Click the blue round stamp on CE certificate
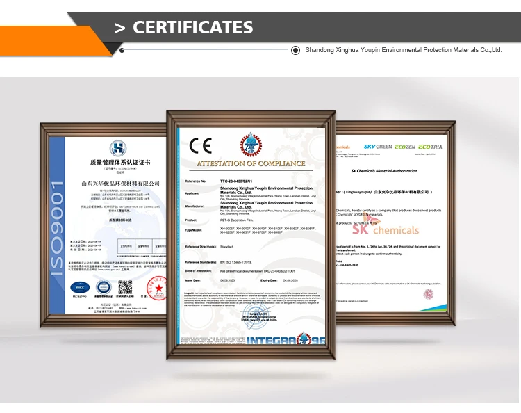The width and height of the screenshot is (521, 413). [x=255, y=316]
